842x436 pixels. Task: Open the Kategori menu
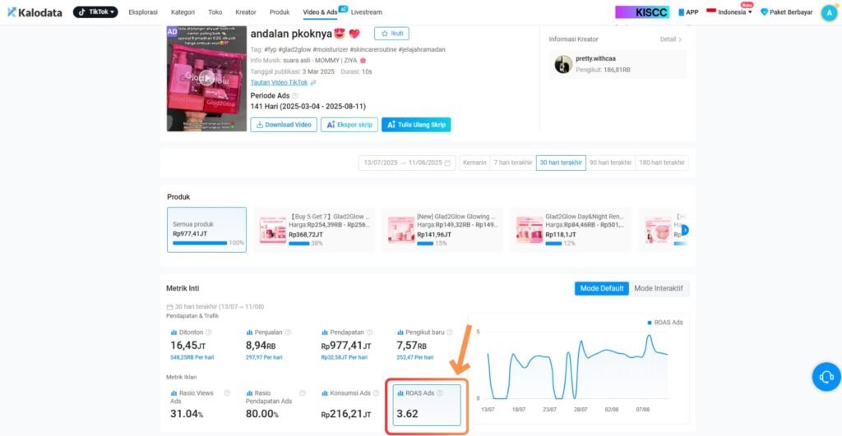coord(183,11)
